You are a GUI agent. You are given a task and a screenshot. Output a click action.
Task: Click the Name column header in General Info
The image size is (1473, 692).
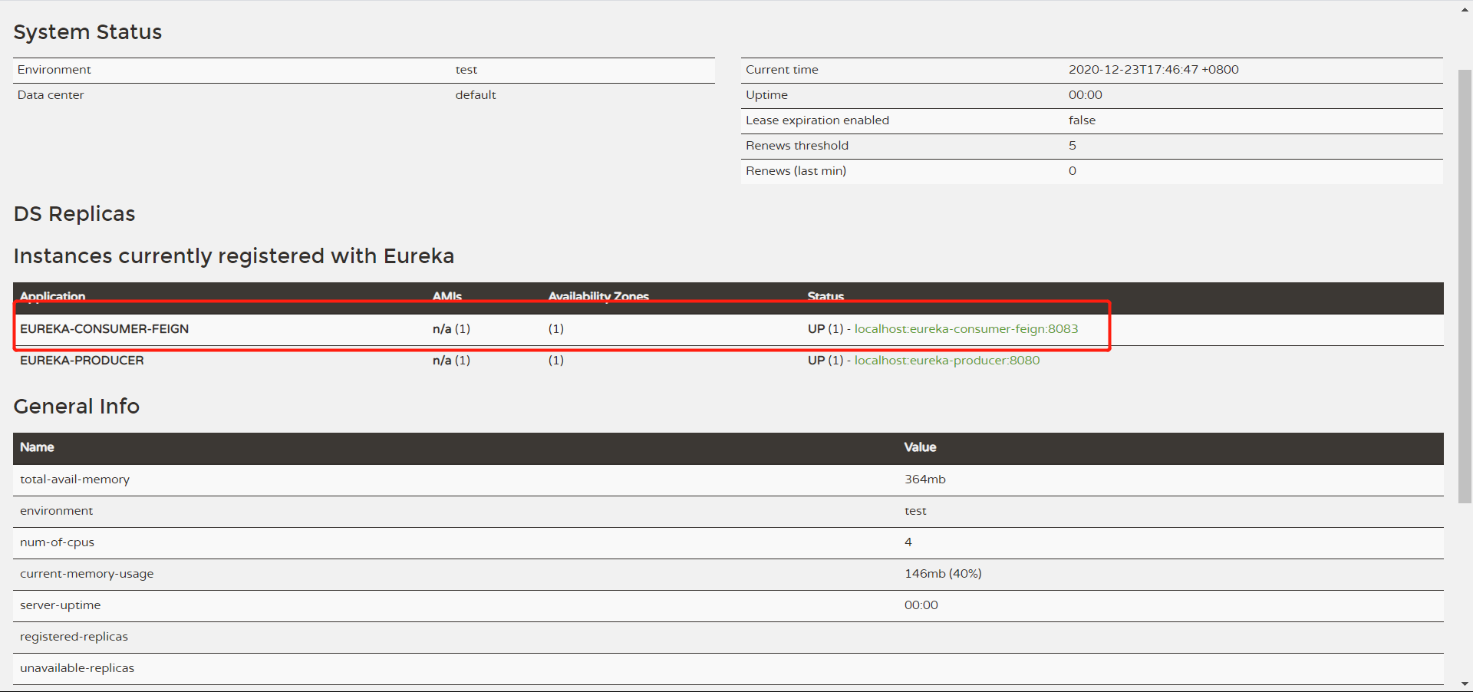click(x=37, y=447)
